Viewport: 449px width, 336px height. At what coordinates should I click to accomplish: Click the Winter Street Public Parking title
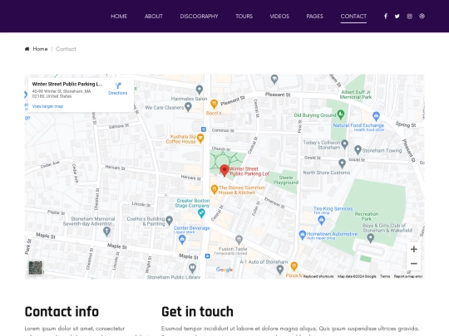click(x=67, y=84)
